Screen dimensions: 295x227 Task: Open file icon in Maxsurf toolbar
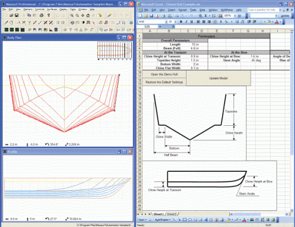pos(11,16)
